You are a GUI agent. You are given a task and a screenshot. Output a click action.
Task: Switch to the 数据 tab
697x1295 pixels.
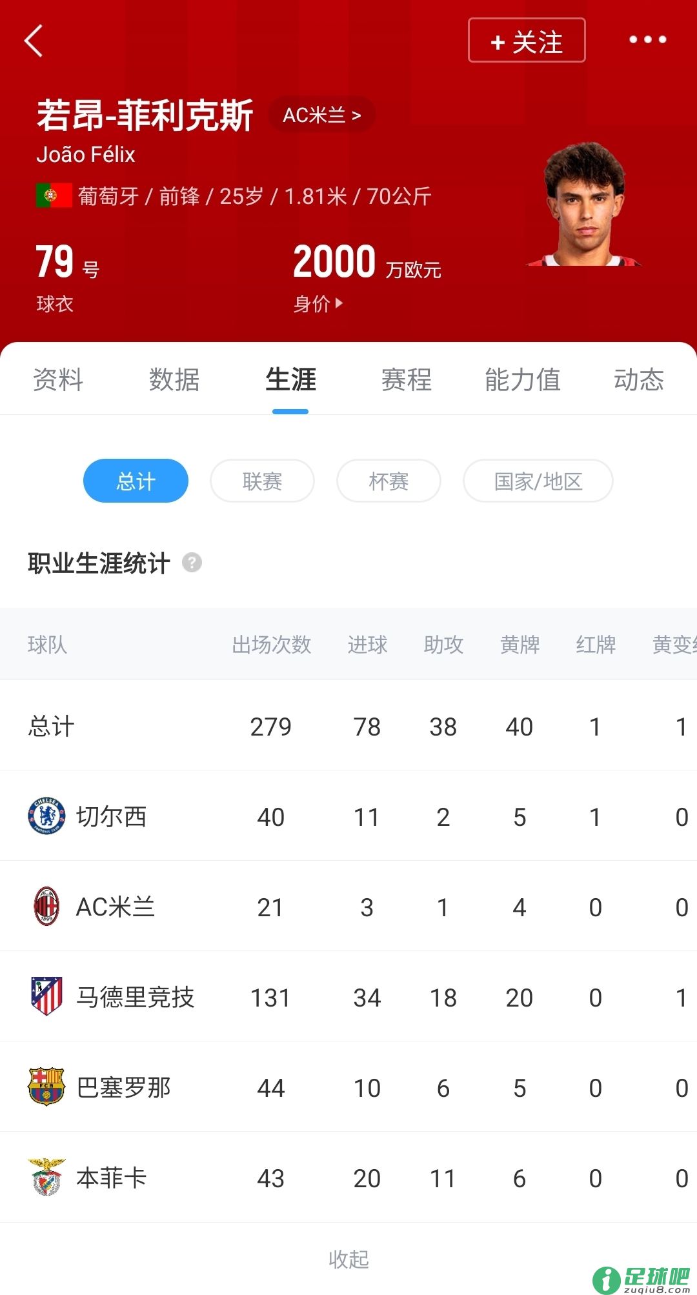coord(174,379)
